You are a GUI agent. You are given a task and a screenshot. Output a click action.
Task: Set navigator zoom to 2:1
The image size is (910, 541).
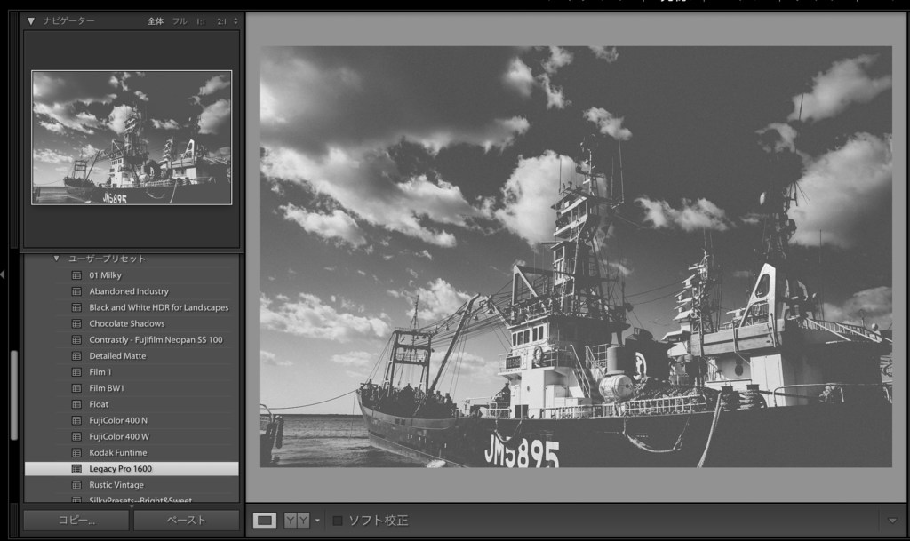pos(221,21)
